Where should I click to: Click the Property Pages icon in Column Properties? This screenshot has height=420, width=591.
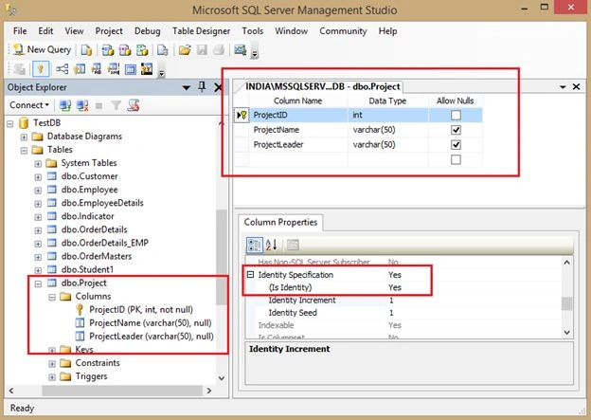coord(293,245)
